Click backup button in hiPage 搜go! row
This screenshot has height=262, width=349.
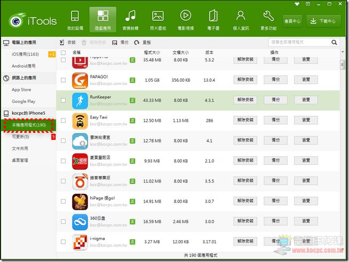[275, 201]
